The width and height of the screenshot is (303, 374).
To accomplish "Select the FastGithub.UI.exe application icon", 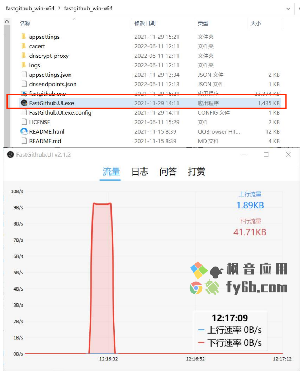I will (x=24, y=103).
